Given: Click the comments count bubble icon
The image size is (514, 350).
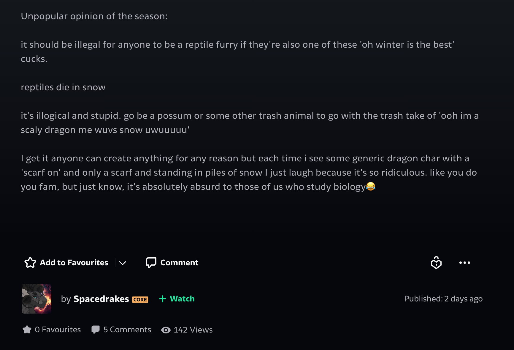Looking at the screenshot, I should 96,330.
